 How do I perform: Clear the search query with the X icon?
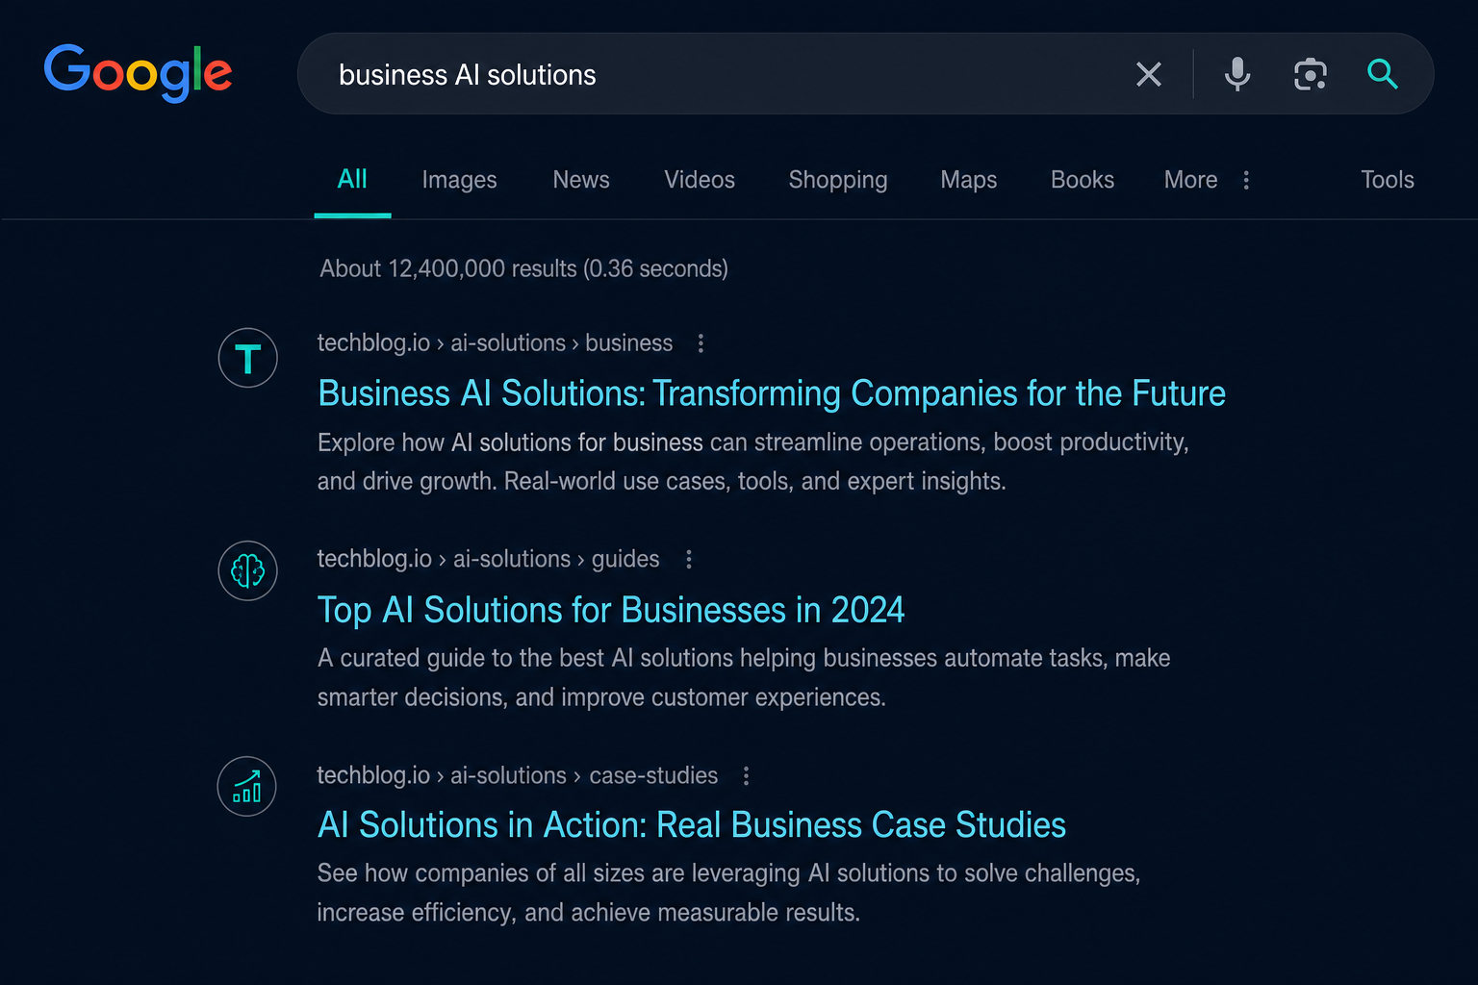[x=1149, y=74]
